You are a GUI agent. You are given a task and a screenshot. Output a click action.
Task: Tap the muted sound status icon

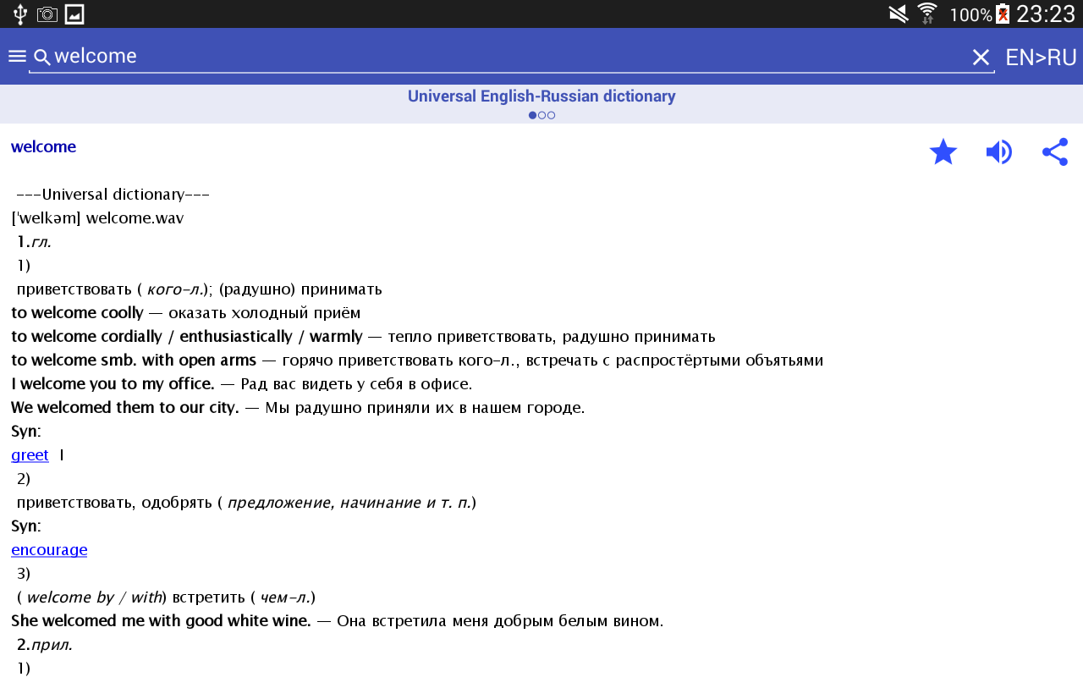coord(899,14)
